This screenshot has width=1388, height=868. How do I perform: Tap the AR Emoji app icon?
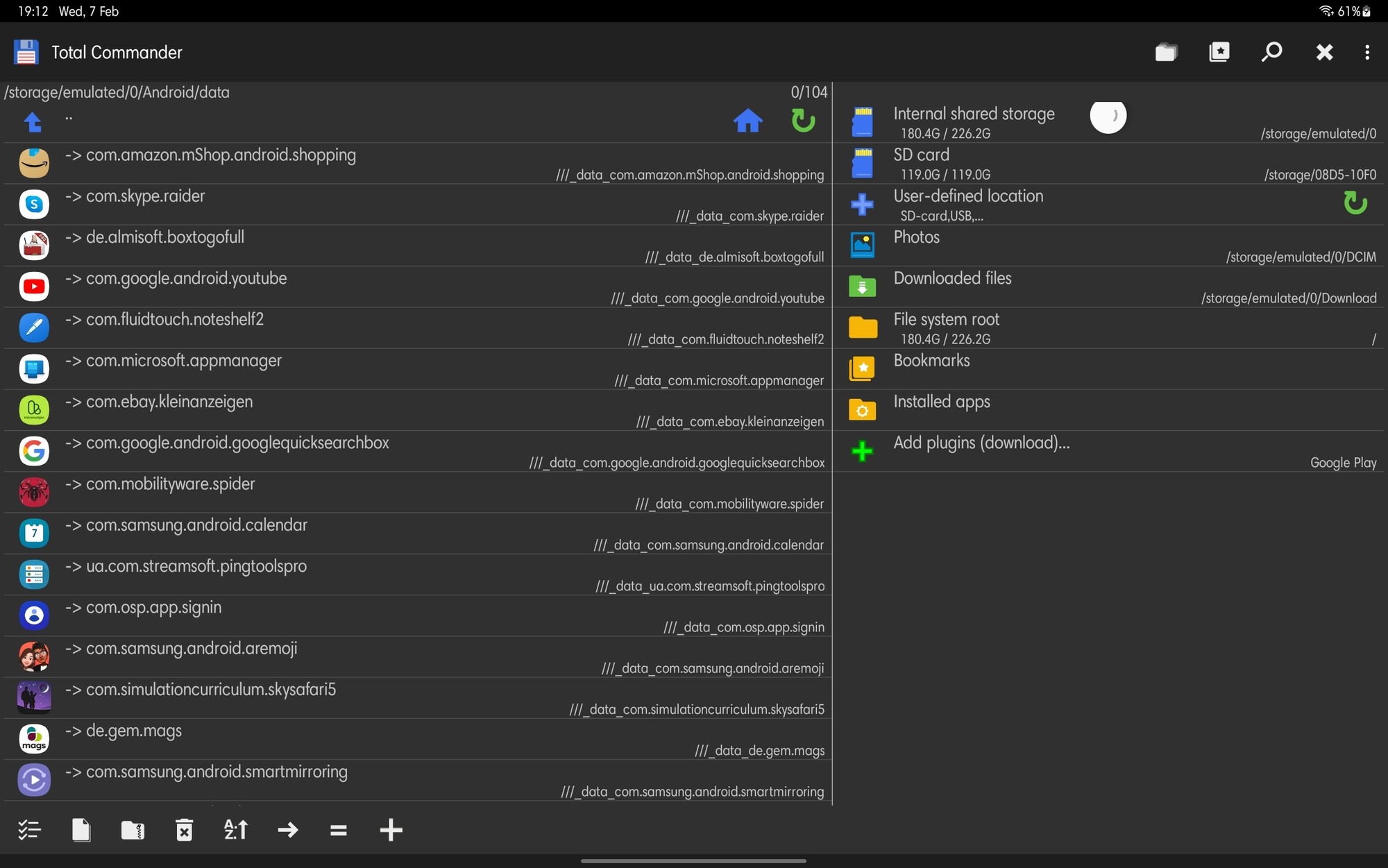click(x=33, y=656)
